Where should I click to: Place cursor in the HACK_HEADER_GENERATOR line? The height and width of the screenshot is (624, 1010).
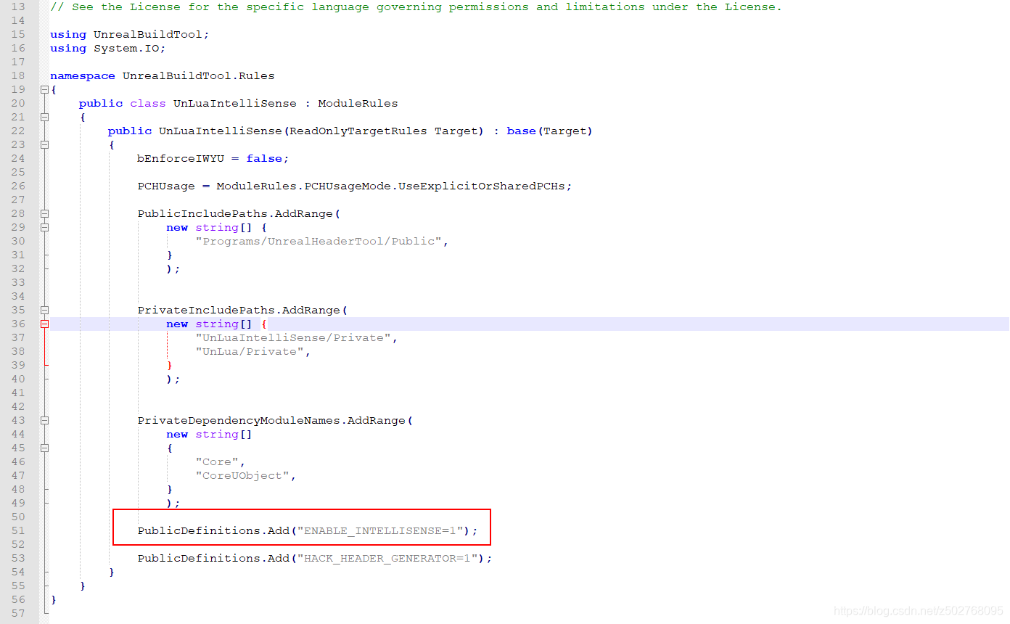coord(305,558)
